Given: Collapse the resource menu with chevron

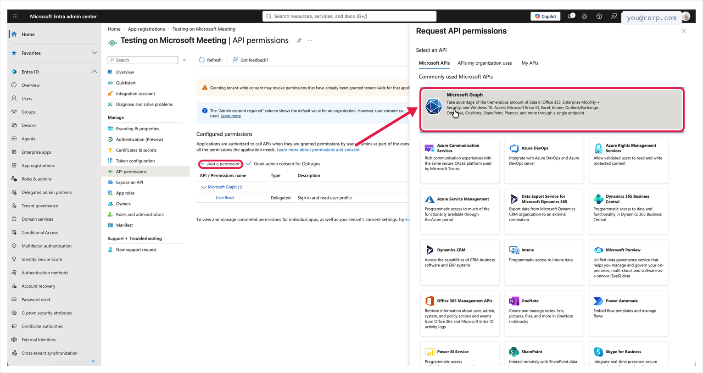Looking at the screenshot, I should [x=184, y=60].
